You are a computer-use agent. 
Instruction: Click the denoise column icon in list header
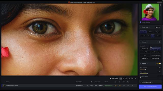click(x=116, y=82)
